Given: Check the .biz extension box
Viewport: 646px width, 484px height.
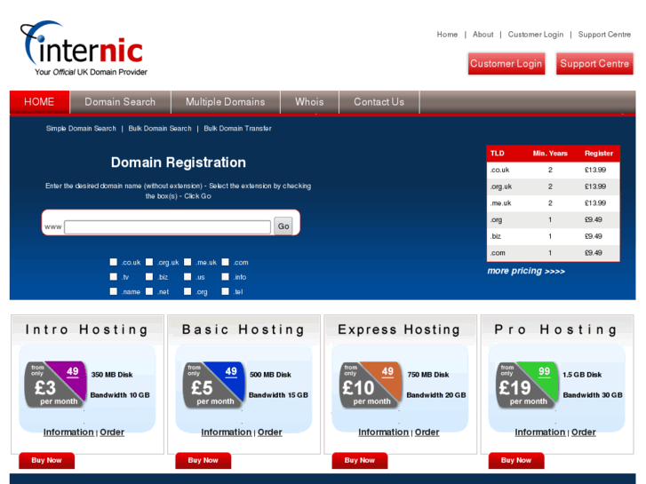Looking at the screenshot, I should point(149,277).
